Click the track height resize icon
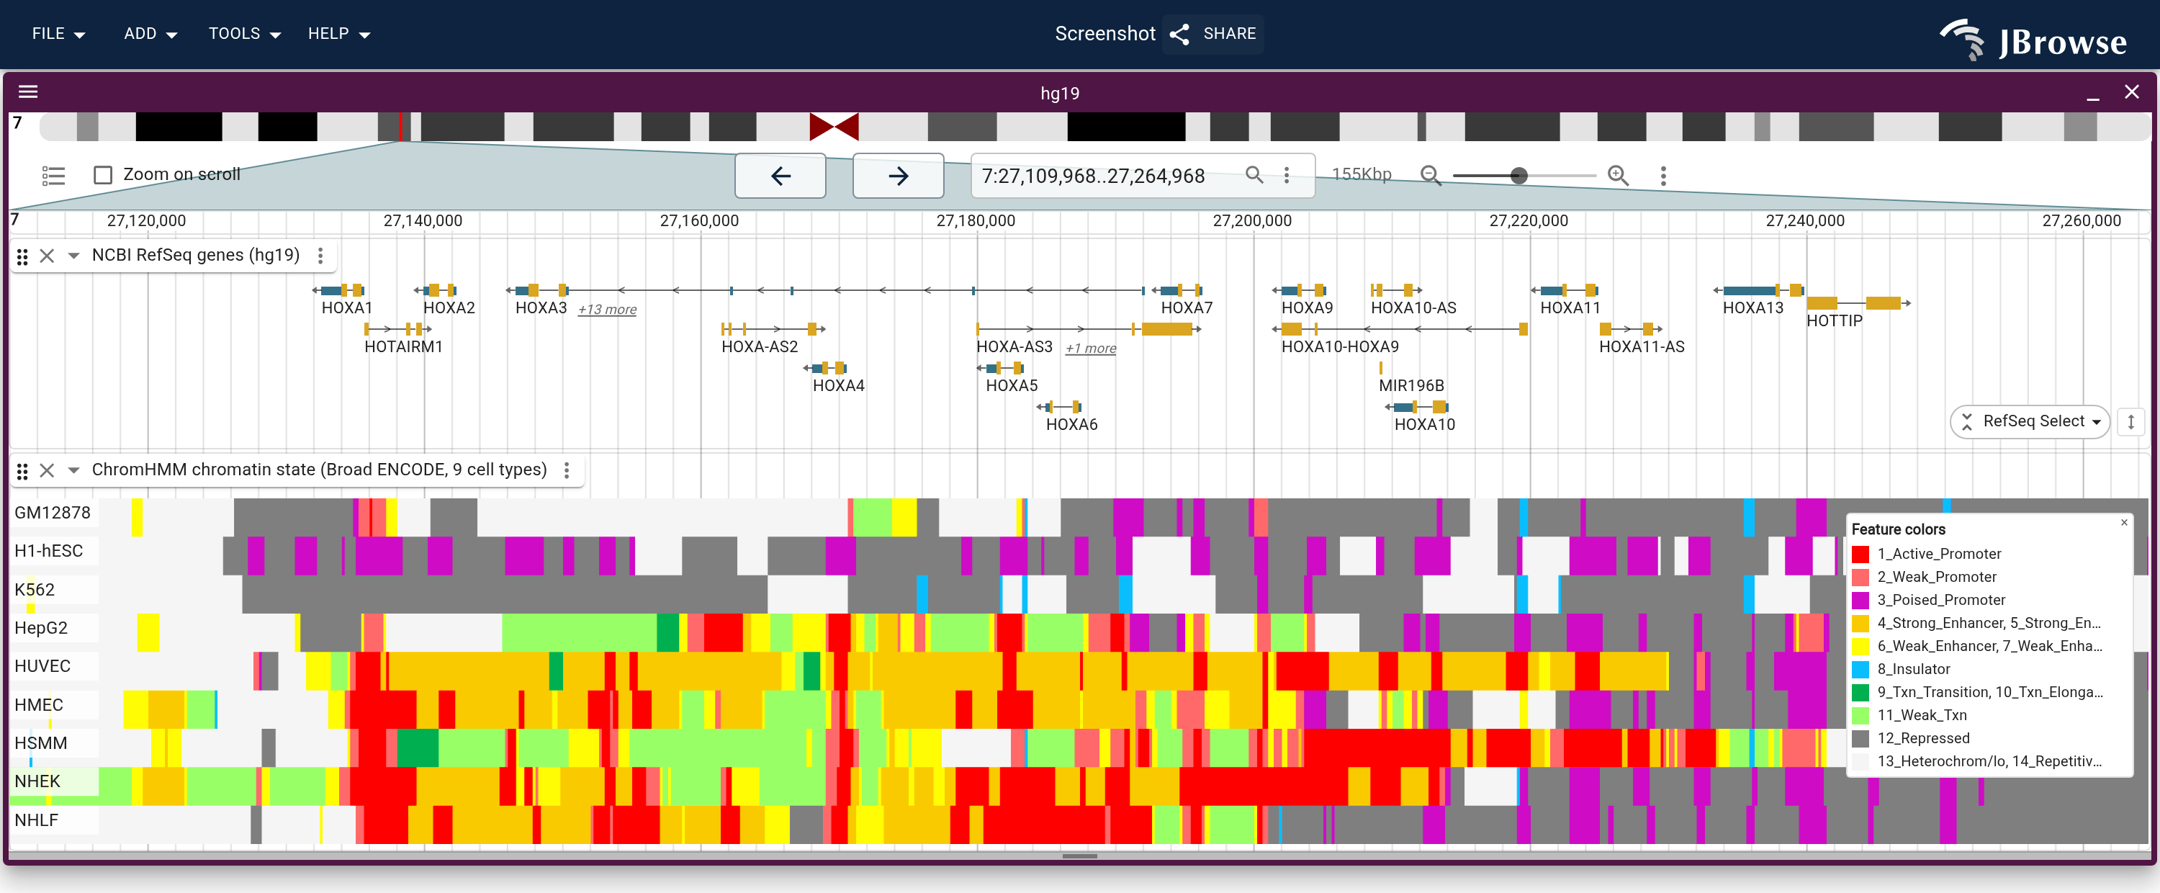2160x893 pixels. coord(2130,421)
